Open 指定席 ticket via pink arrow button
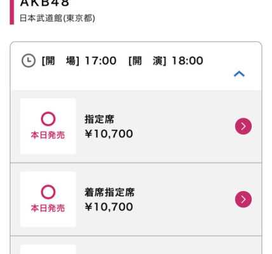Screen dimensions: 272x254 (243, 126)
